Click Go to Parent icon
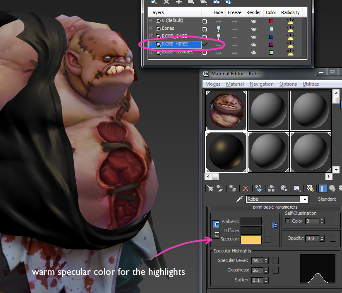The image size is (342, 293). pyautogui.click(x=332, y=188)
